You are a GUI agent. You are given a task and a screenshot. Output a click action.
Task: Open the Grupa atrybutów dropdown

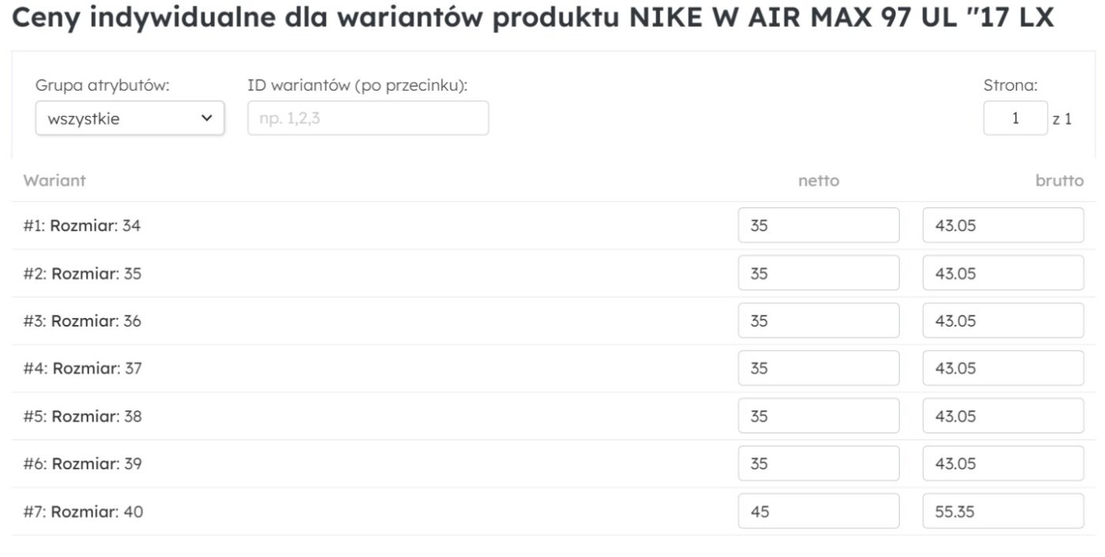coord(129,118)
